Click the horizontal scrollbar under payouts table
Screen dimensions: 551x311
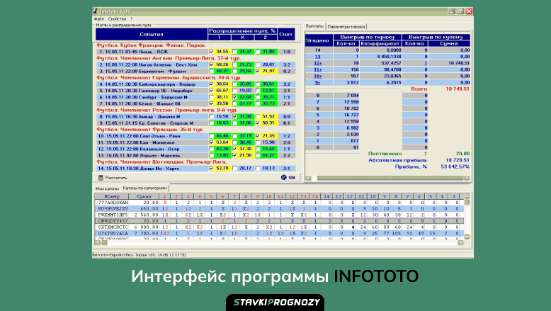pyautogui.click(x=382, y=179)
